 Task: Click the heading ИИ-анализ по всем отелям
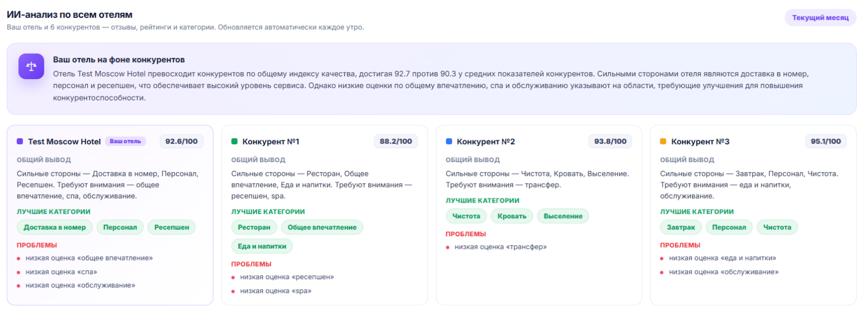coord(70,15)
